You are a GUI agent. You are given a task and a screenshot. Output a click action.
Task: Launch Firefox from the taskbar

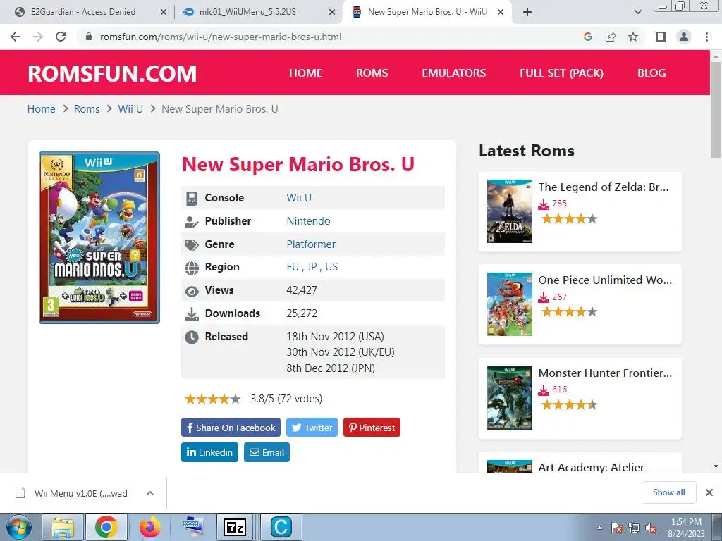click(150, 527)
